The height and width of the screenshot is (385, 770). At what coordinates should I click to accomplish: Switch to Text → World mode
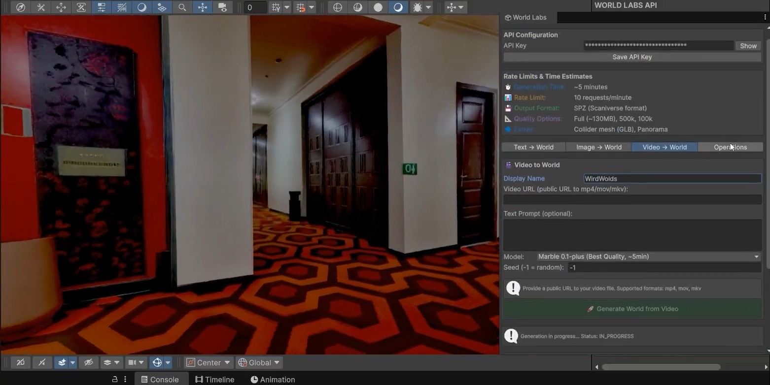point(533,147)
